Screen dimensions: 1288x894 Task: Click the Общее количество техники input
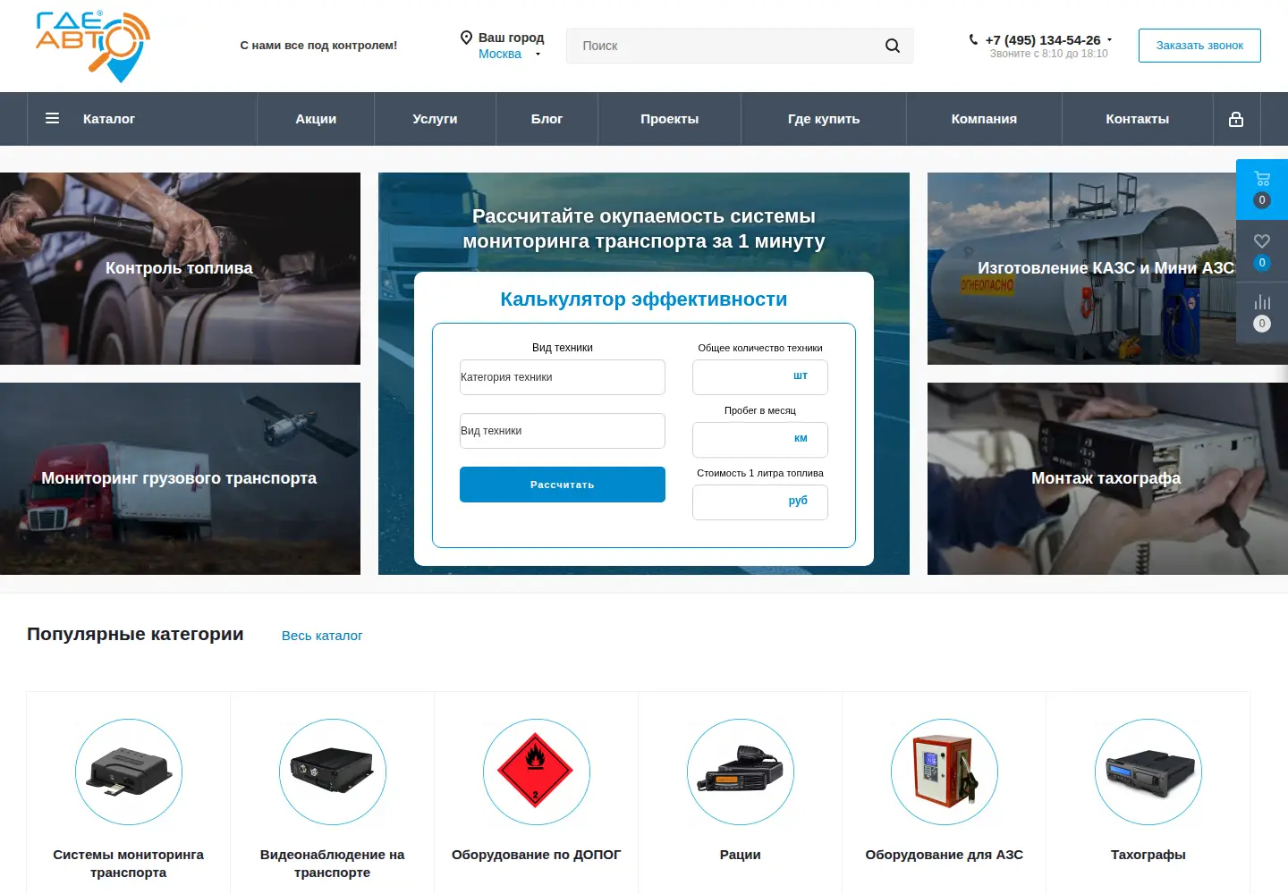pyautogui.click(x=760, y=377)
